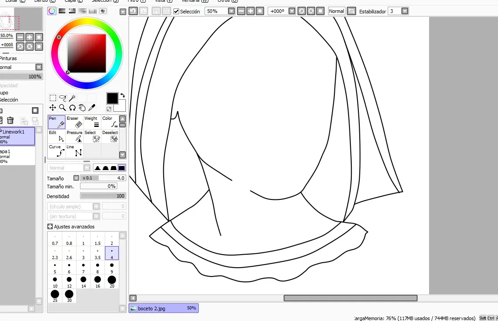Select the Pen linework tool

click(x=56, y=122)
